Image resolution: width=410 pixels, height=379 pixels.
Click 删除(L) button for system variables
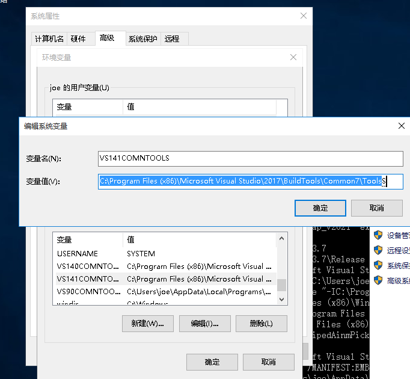click(x=262, y=324)
